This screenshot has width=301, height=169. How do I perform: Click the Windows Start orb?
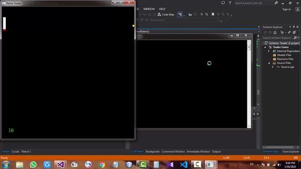6,165
